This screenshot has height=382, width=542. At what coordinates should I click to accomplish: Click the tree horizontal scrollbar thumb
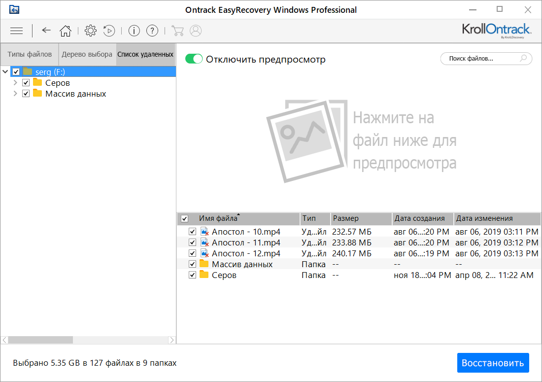(x=40, y=340)
